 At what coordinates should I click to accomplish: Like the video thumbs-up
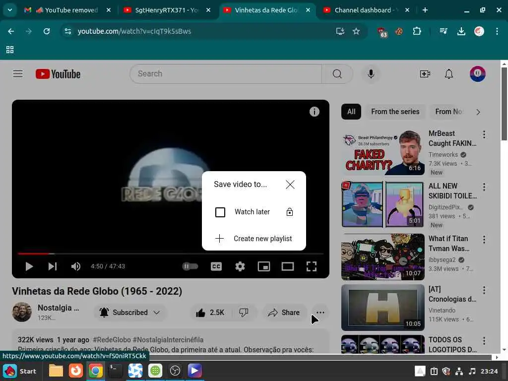click(210, 313)
